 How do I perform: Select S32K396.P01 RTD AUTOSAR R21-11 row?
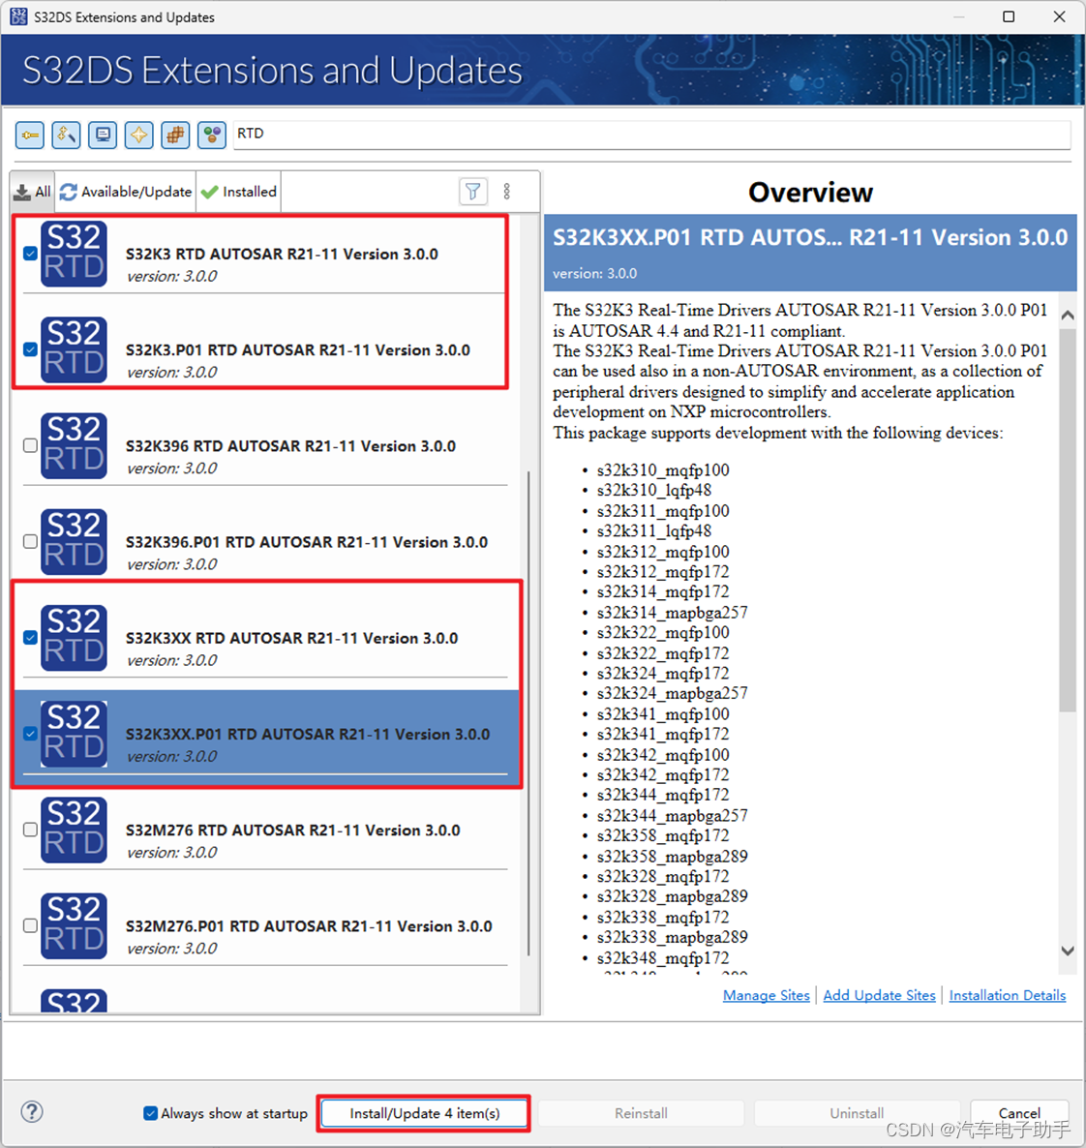tap(264, 541)
